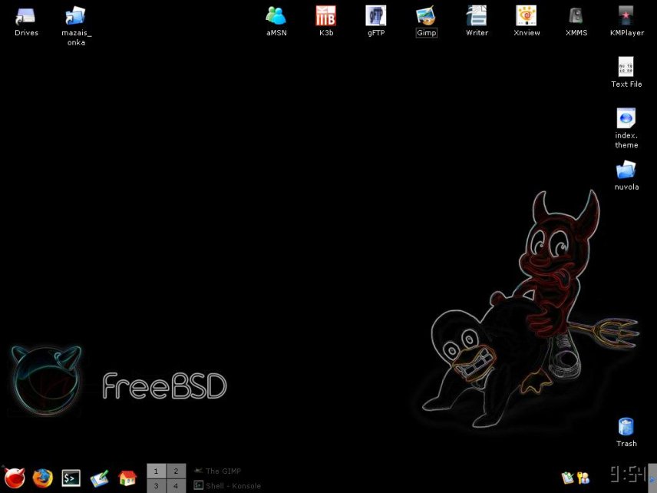Screen dimensions: 657x493
Task: Open the FreeBSD K menu launcher
Action: coord(15,478)
